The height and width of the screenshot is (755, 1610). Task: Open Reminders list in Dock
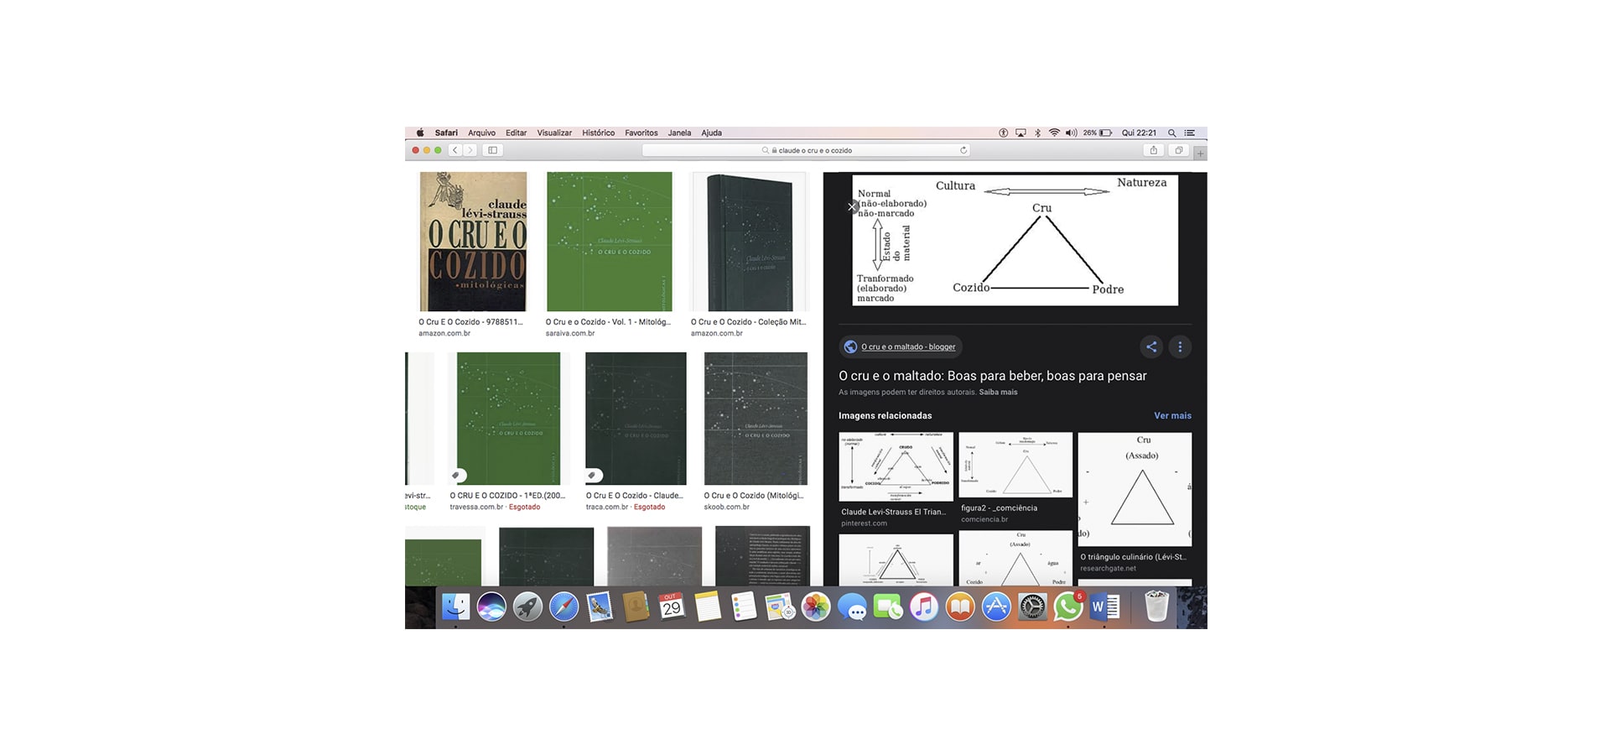744,607
